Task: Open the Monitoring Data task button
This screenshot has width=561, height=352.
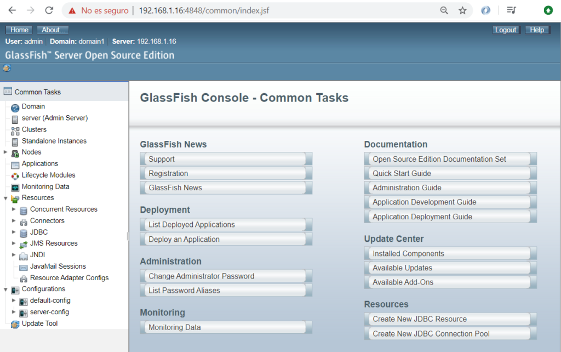Action: click(226, 327)
